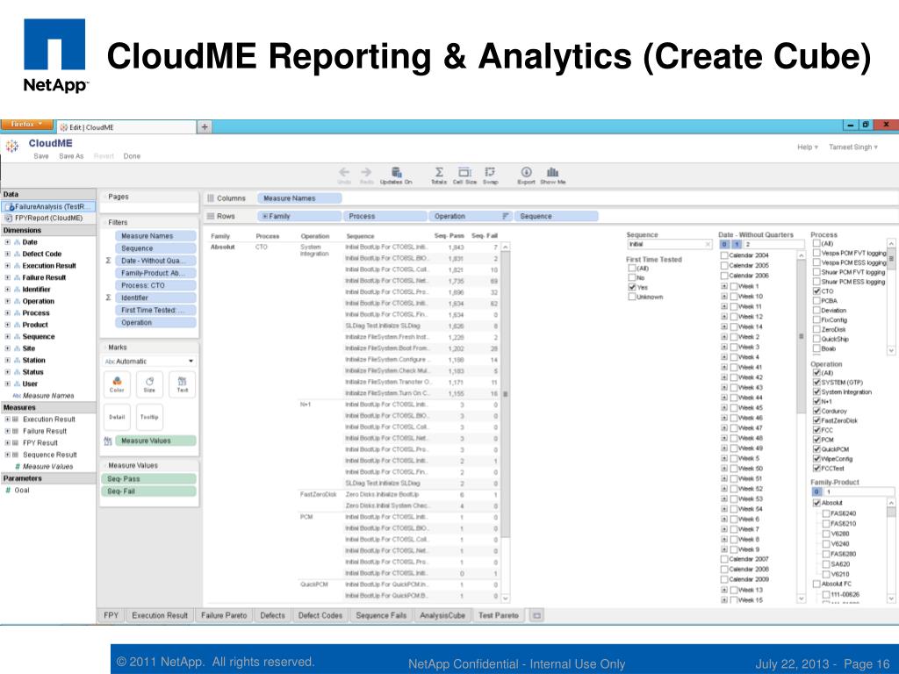Viewport: 899px width, 674px height.
Task: Click the Text mark card
Action: tap(183, 384)
